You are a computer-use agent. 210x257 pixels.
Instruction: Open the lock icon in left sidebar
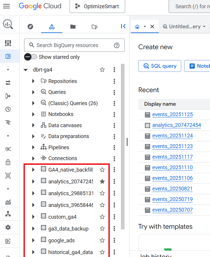(x=8, y=162)
